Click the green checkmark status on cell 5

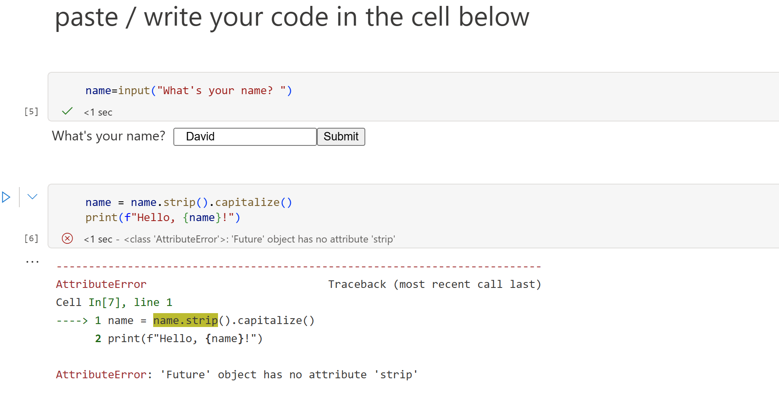pos(67,111)
